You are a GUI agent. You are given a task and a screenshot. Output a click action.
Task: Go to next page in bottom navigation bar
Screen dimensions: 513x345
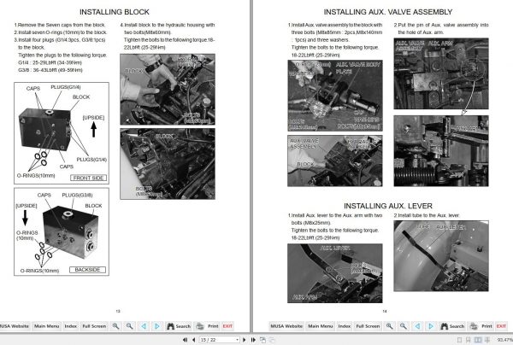[x=244, y=340]
